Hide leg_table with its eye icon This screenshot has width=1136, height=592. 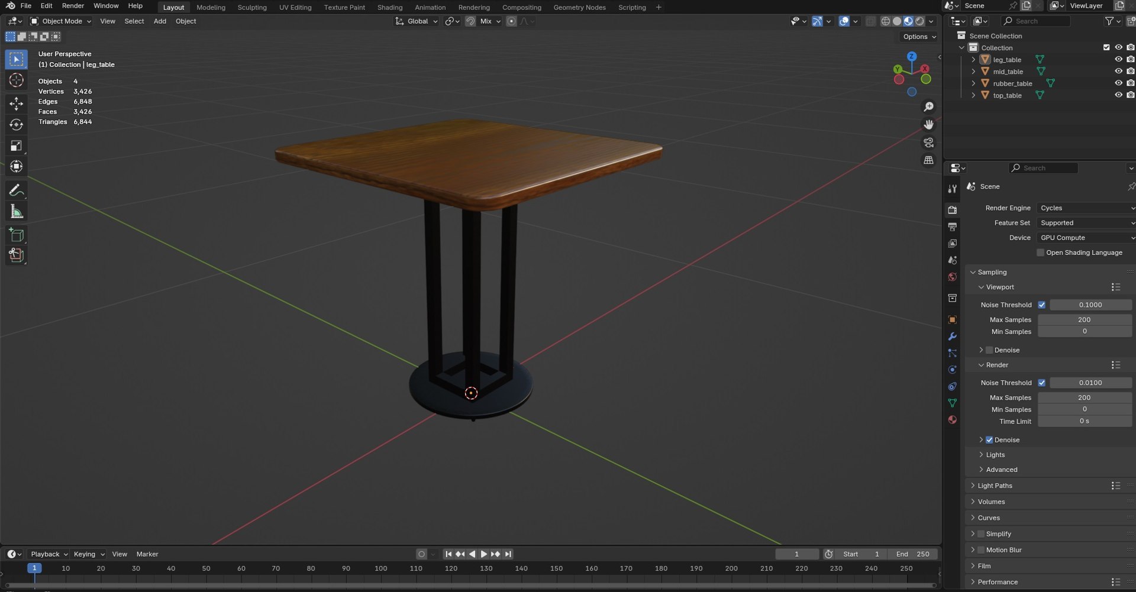(x=1118, y=60)
